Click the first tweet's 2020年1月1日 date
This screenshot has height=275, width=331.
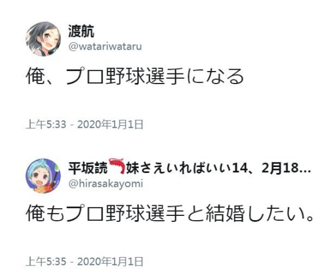(x=110, y=124)
